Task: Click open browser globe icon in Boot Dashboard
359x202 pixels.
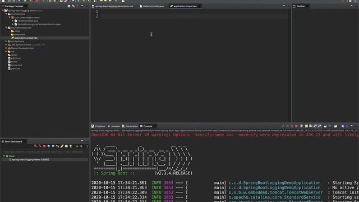Action: (49, 146)
